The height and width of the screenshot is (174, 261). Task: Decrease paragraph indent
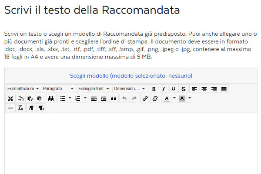[x=94, y=99]
